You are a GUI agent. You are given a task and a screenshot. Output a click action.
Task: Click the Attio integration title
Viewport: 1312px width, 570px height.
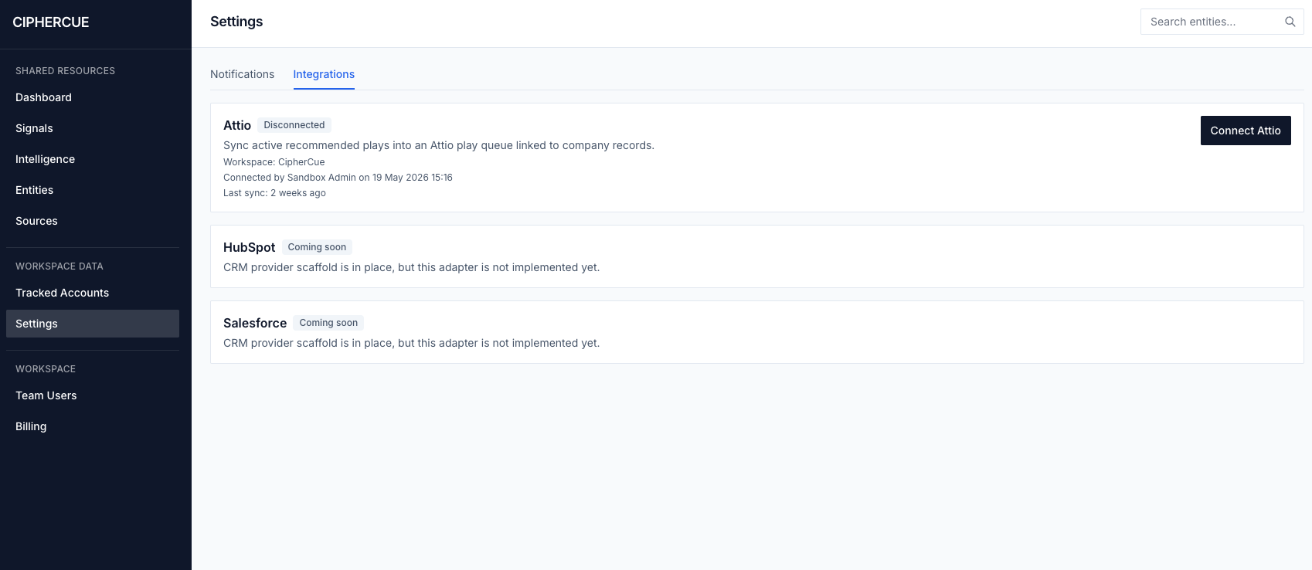click(x=237, y=125)
